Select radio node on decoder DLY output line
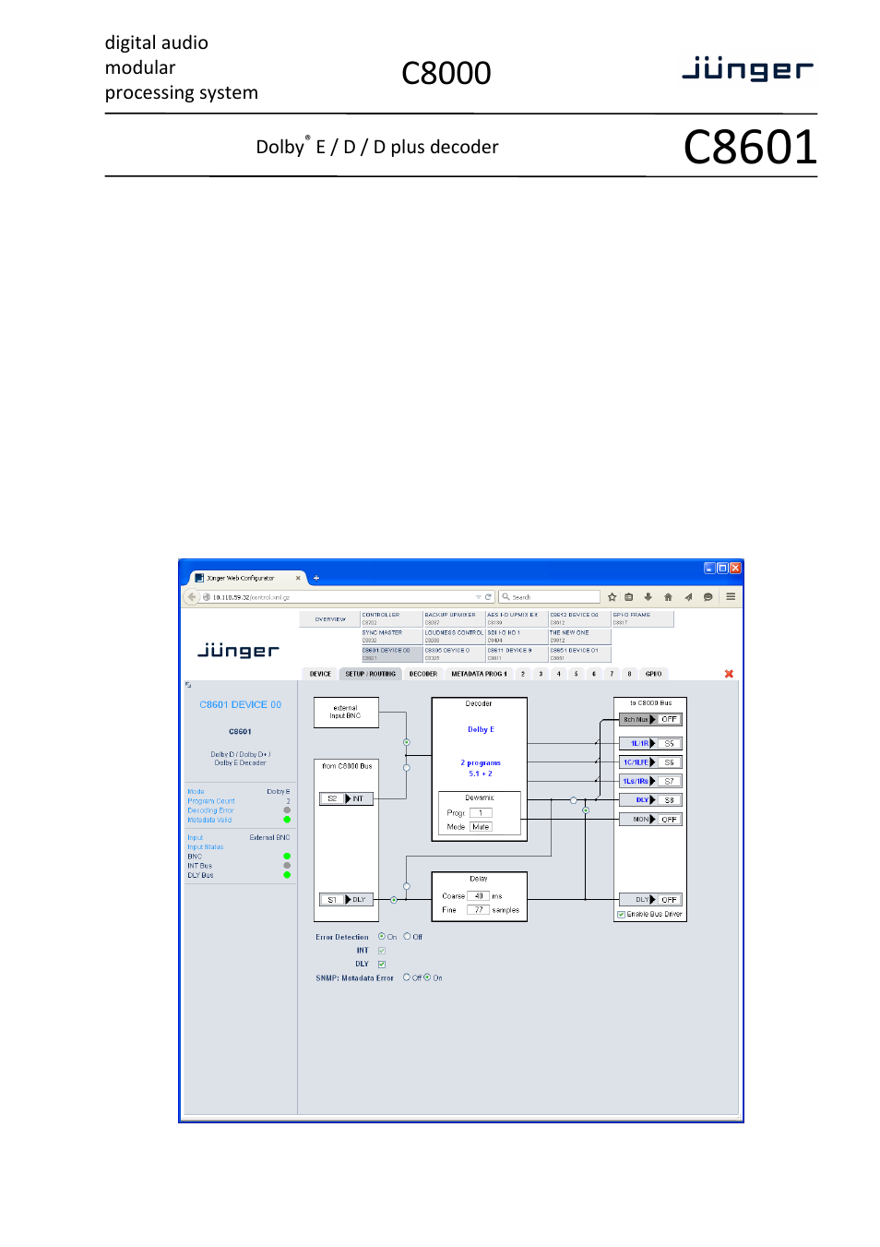 574,800
